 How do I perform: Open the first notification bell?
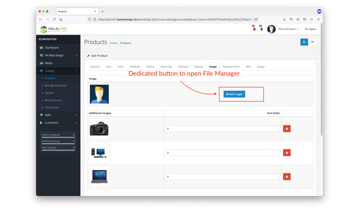254,29
